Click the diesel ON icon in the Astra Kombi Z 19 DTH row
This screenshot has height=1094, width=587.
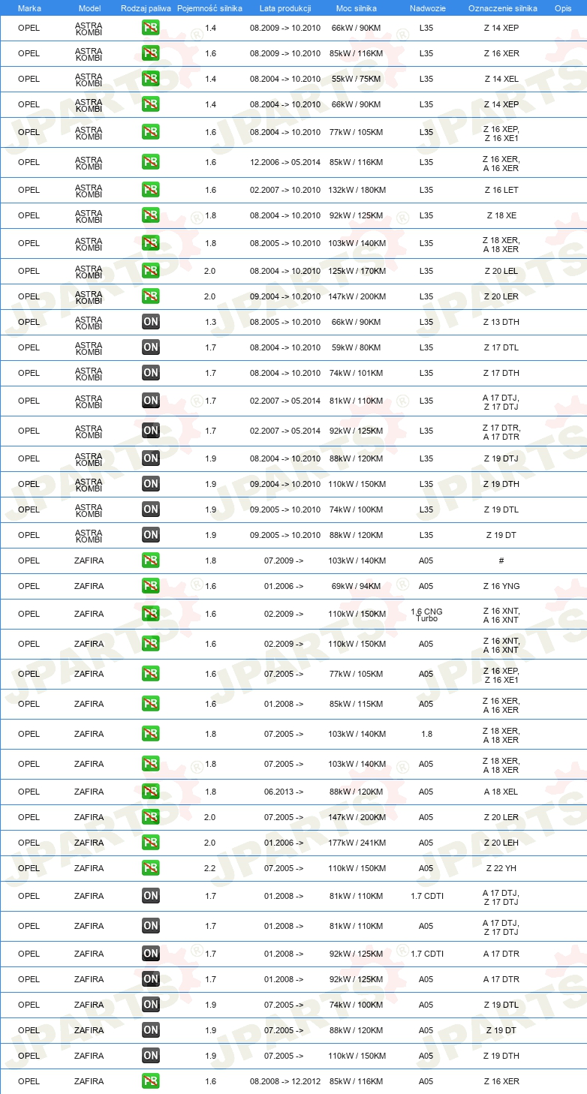(x=151, y=484)
